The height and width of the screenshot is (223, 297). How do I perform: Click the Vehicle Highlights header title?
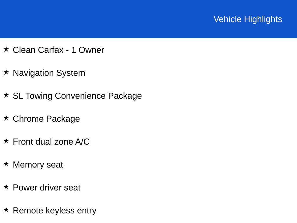click(248, 19)
